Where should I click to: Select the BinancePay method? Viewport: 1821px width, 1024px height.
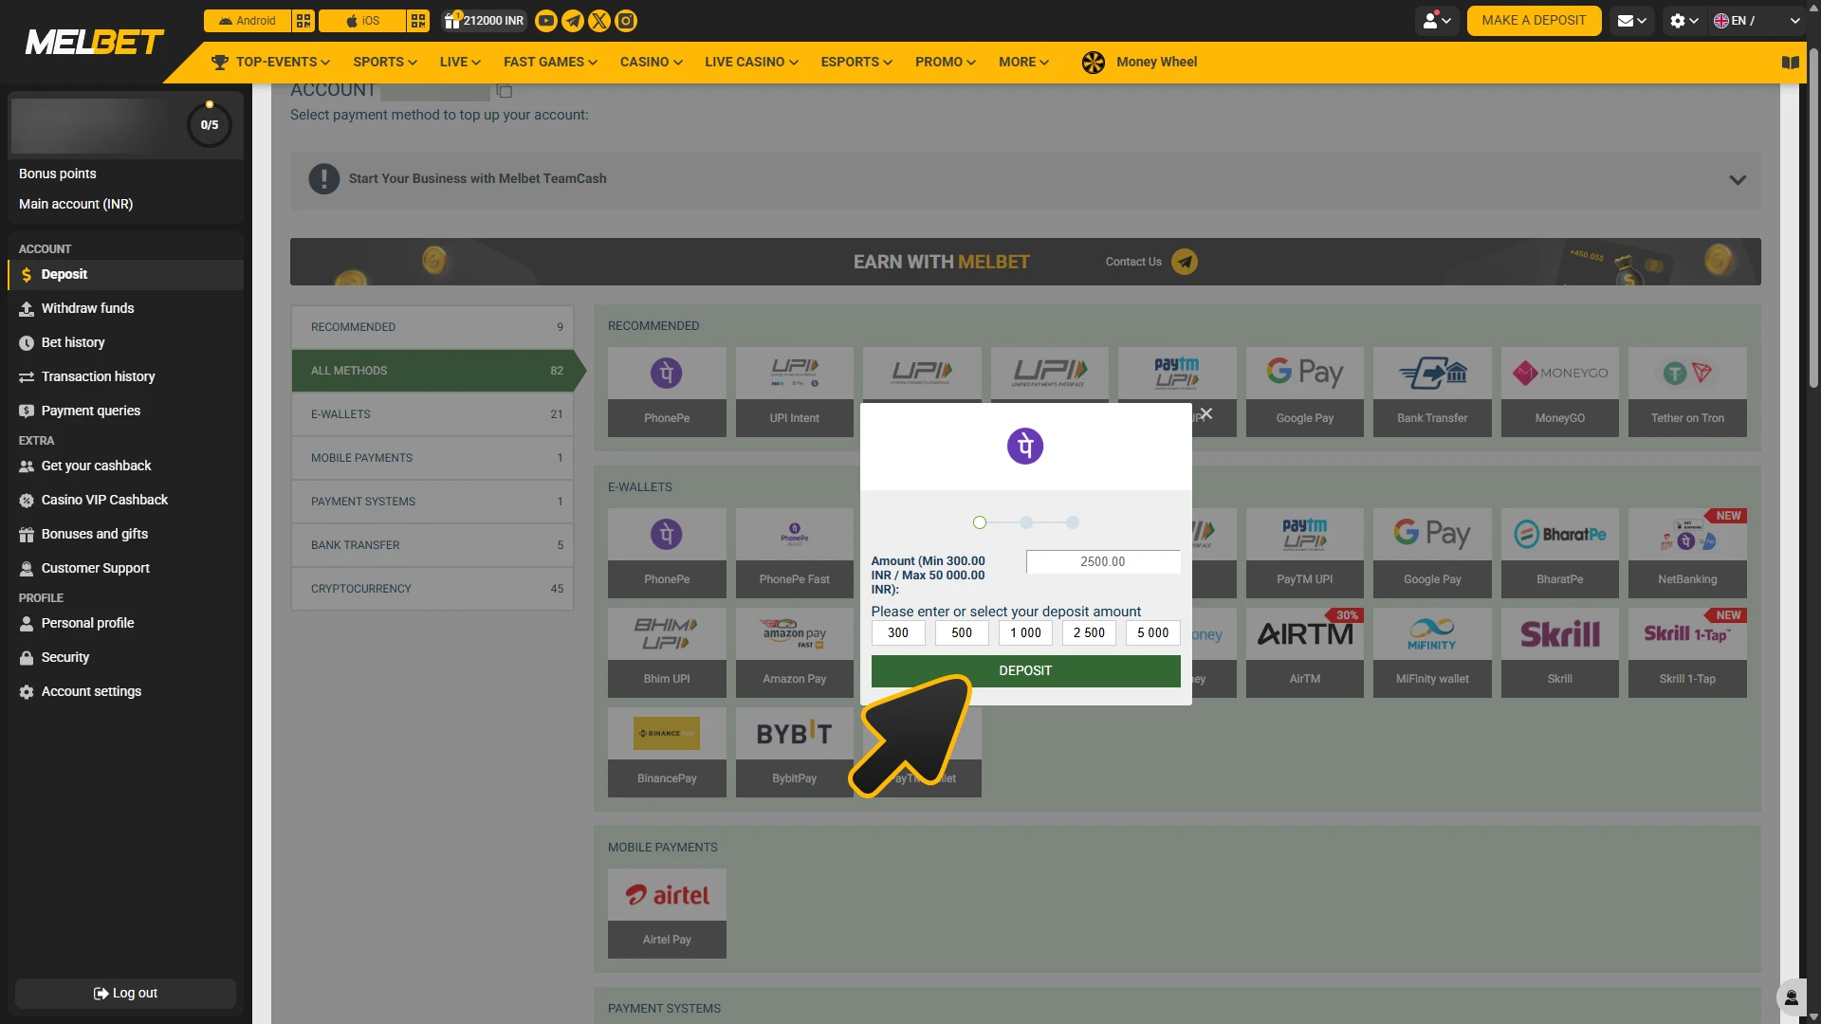point(667,752)
